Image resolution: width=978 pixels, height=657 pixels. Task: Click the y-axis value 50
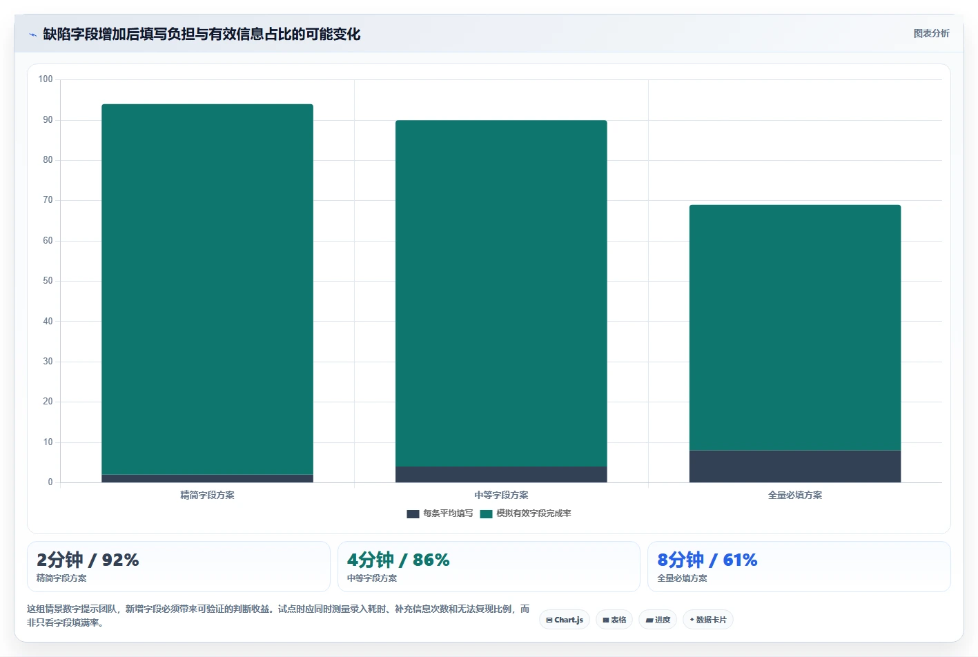48,281
